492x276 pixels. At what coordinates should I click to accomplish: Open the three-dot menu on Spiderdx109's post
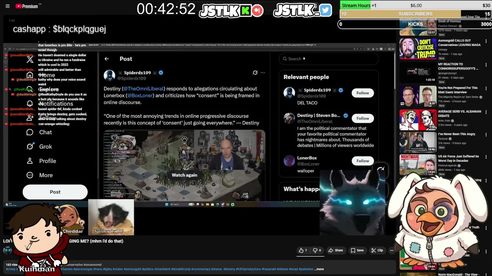pyautogui.click(x=263, y=72)
